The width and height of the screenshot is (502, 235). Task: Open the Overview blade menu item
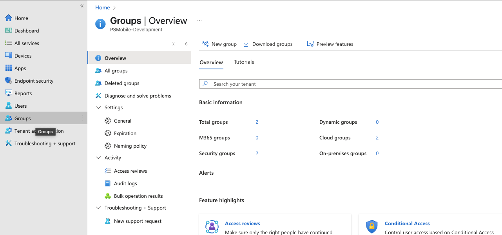click(140, 58)
